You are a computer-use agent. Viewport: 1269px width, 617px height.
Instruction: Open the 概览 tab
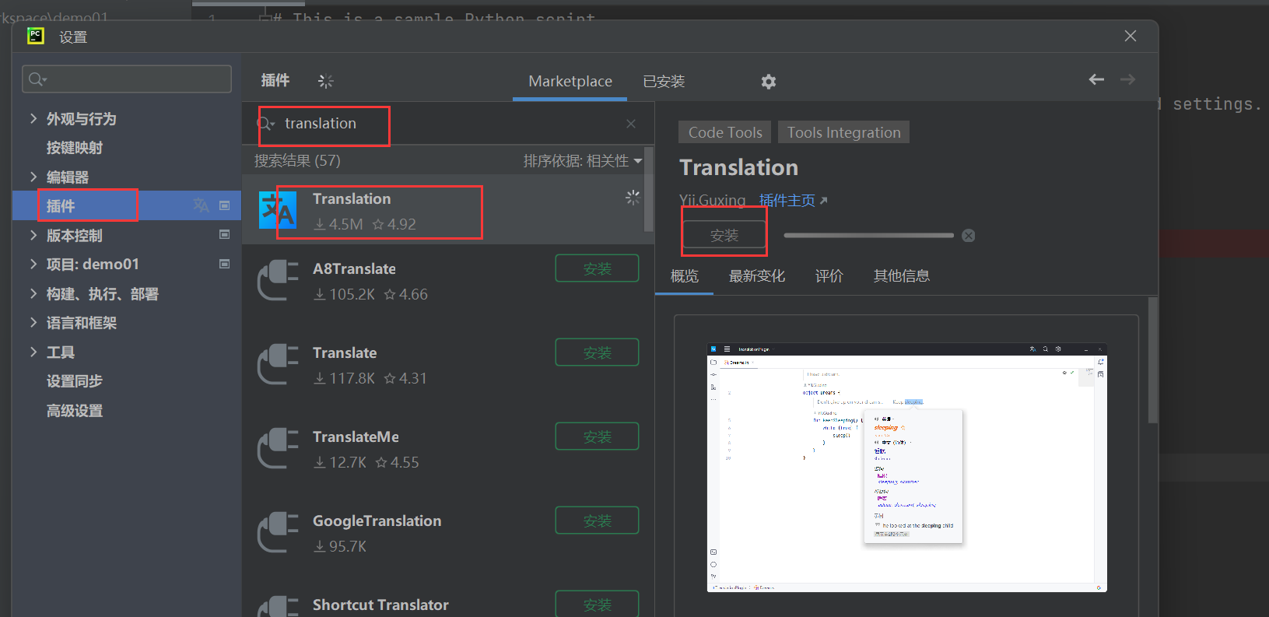coord(685,276)
